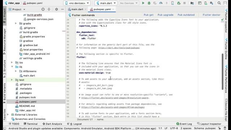Click Pub get

148,15
